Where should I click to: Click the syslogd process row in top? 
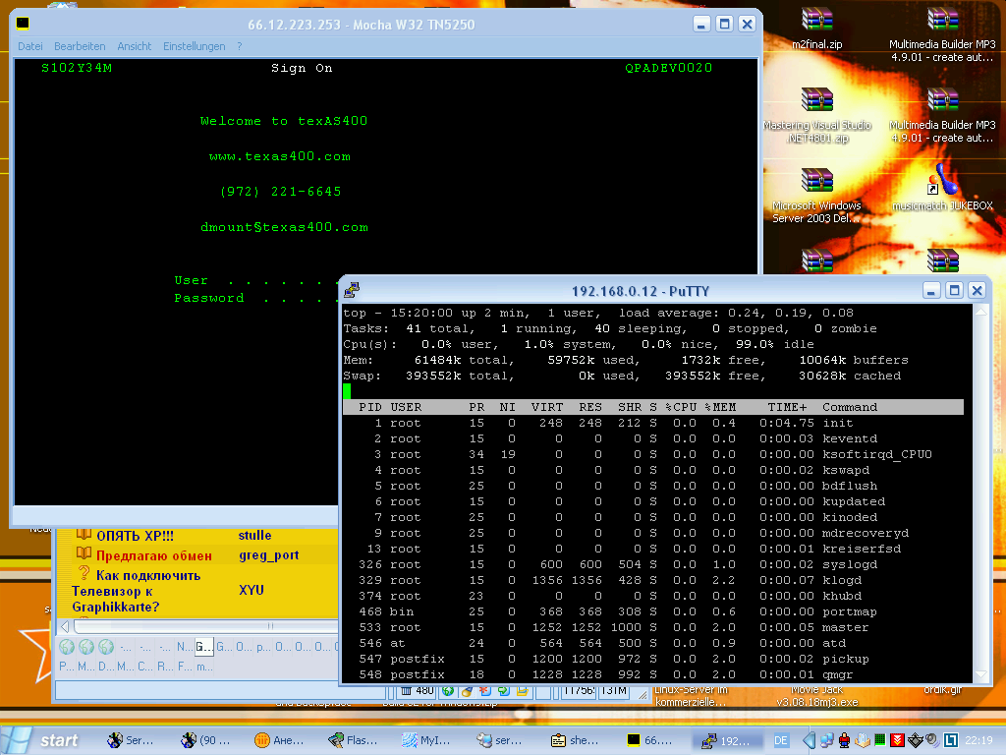(652, 564)
